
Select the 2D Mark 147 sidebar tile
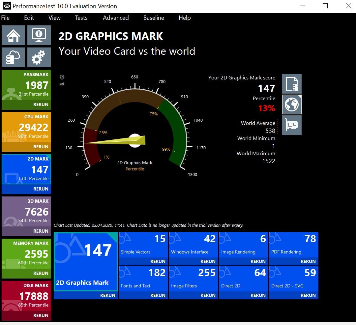click(26, 169)
